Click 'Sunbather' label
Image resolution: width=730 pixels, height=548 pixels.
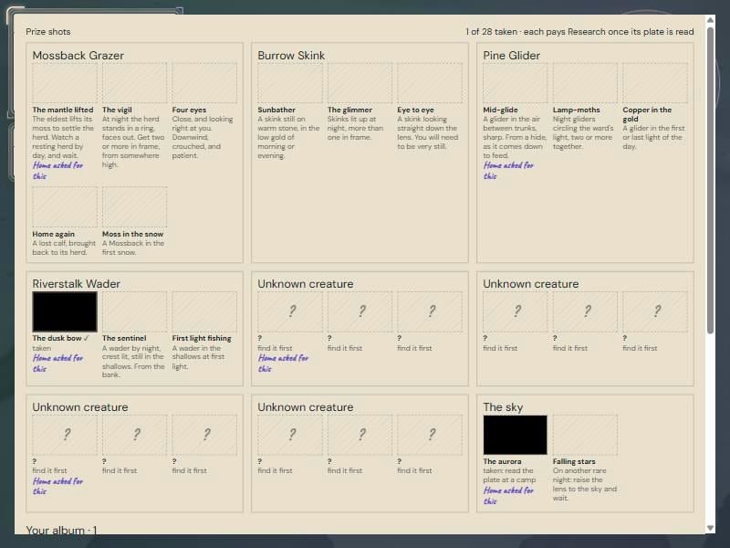coord(276,110)
